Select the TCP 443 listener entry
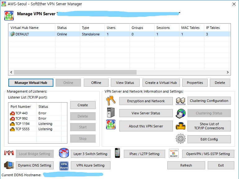This screenshot has height=179, width=239. 21,113
